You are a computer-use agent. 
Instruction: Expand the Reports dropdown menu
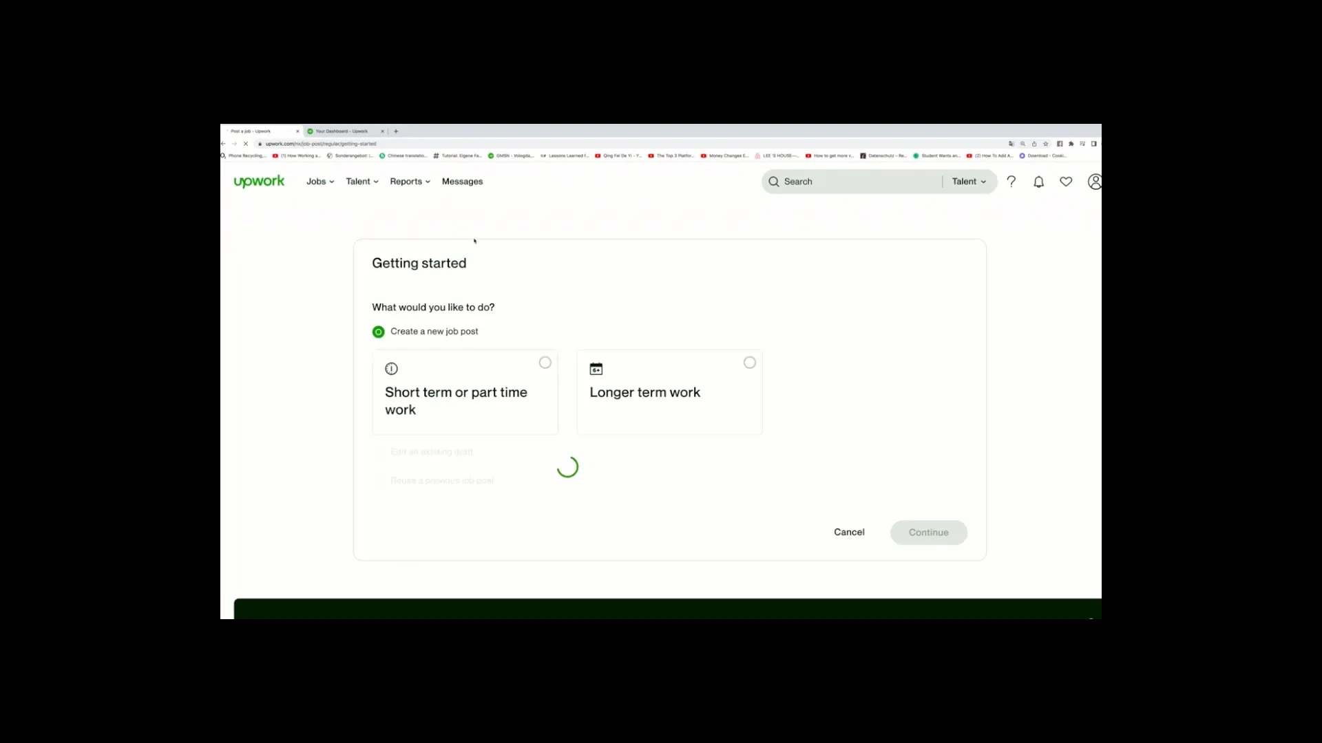coord(408,182)
